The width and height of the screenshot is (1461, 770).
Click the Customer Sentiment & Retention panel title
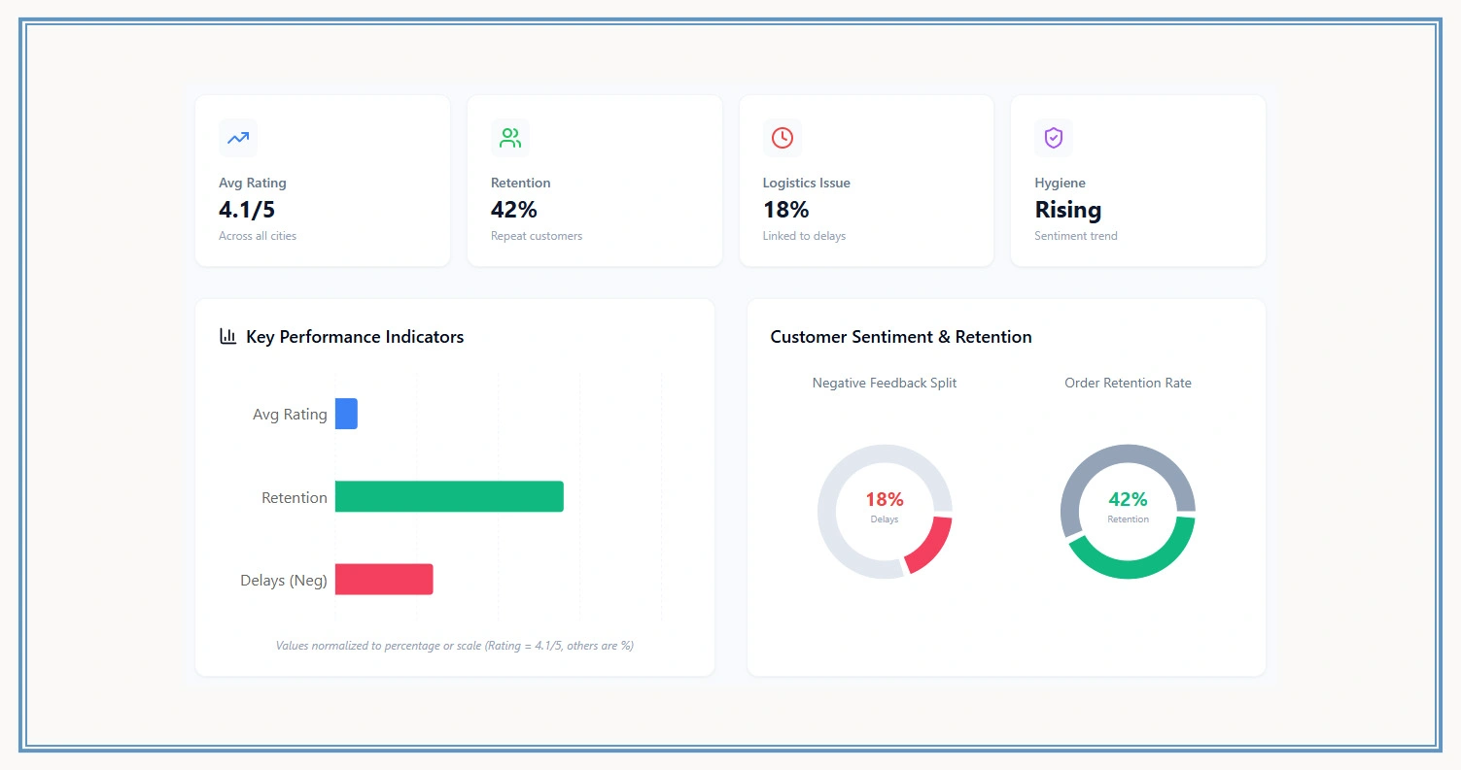tap(900, 336)
